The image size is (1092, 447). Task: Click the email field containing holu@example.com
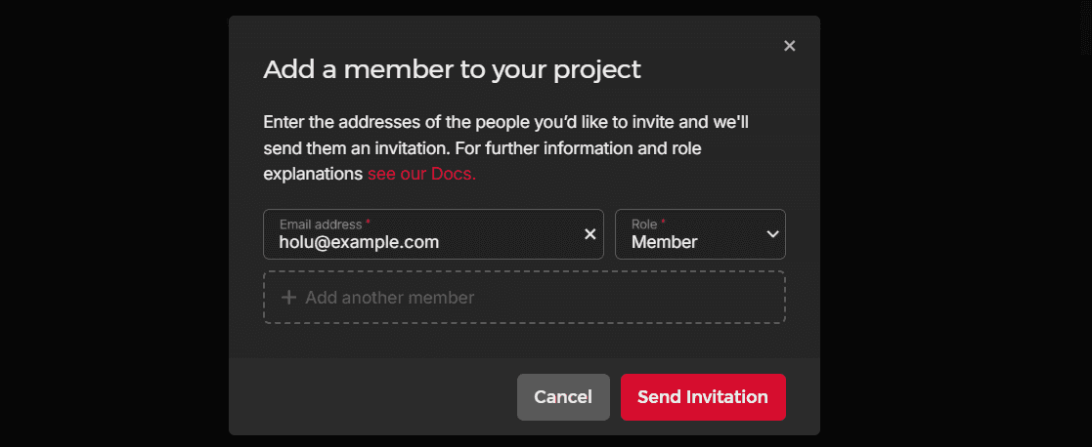(x=420, y=242)
